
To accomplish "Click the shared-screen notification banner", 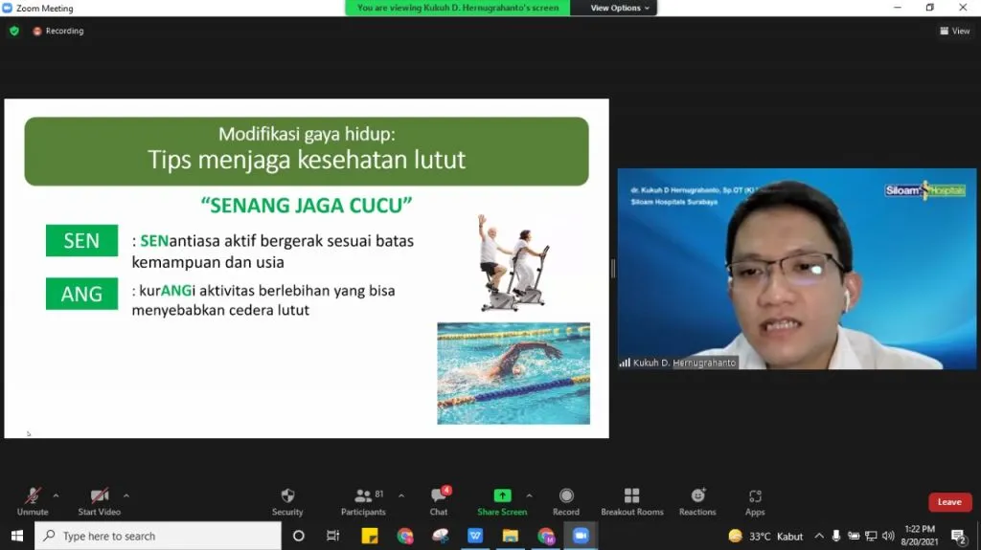I will click(x=457, y=8).
